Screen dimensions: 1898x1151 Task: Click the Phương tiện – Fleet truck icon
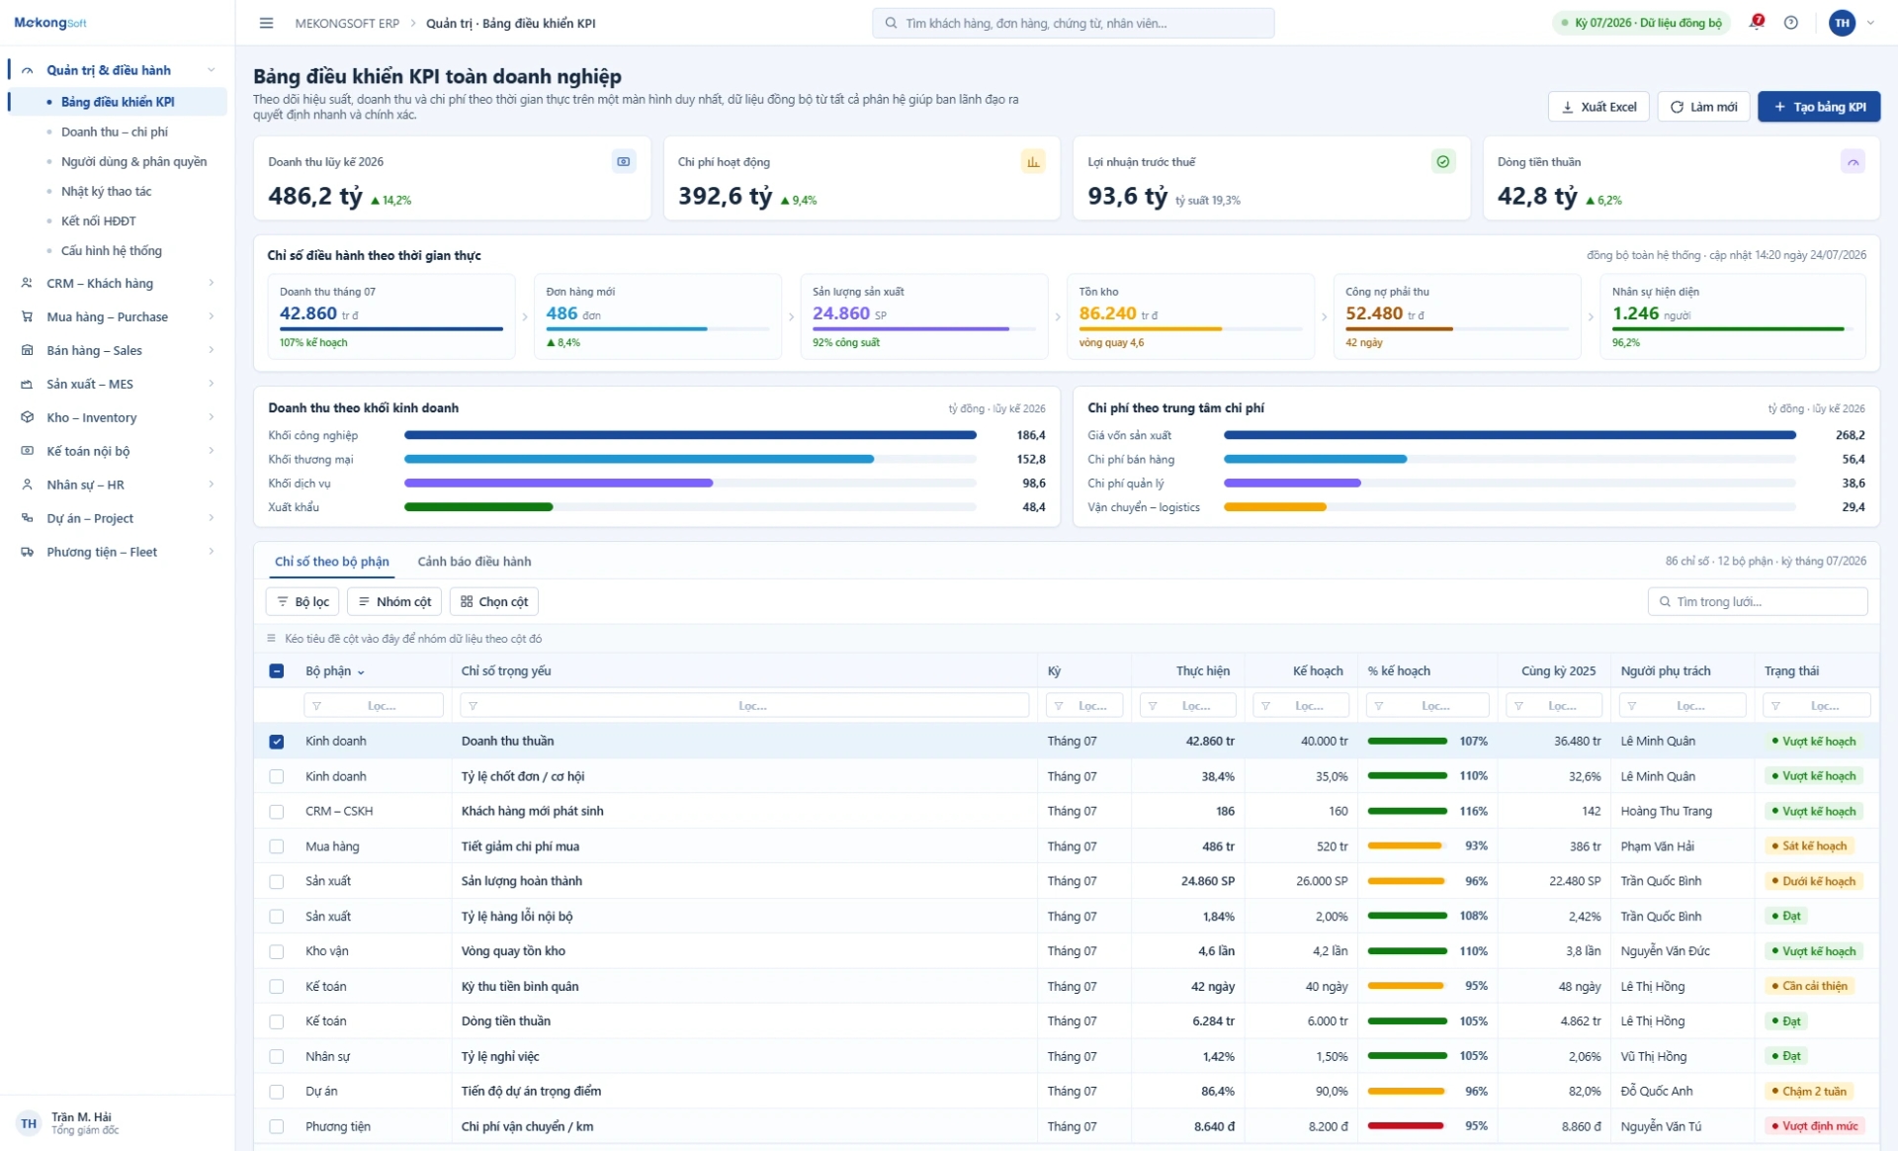[x=27, y=552]
